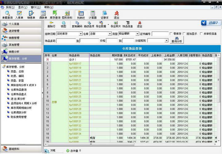Click the 迅雷7 logo button
Image resolution: width=222 pixels, height=154 pixels.
(x=211, y=23)
